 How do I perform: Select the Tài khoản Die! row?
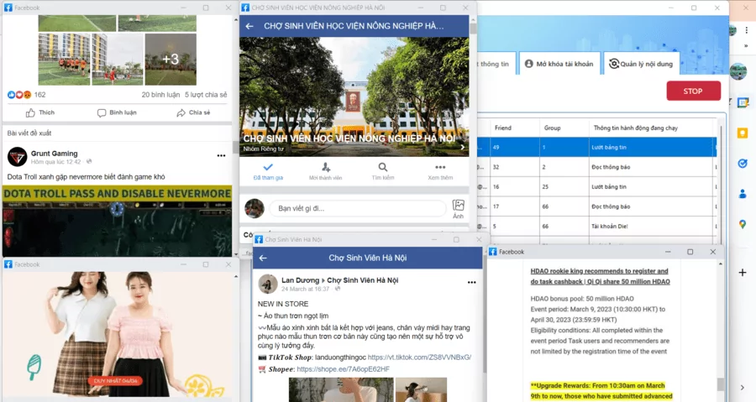[597, 227]
